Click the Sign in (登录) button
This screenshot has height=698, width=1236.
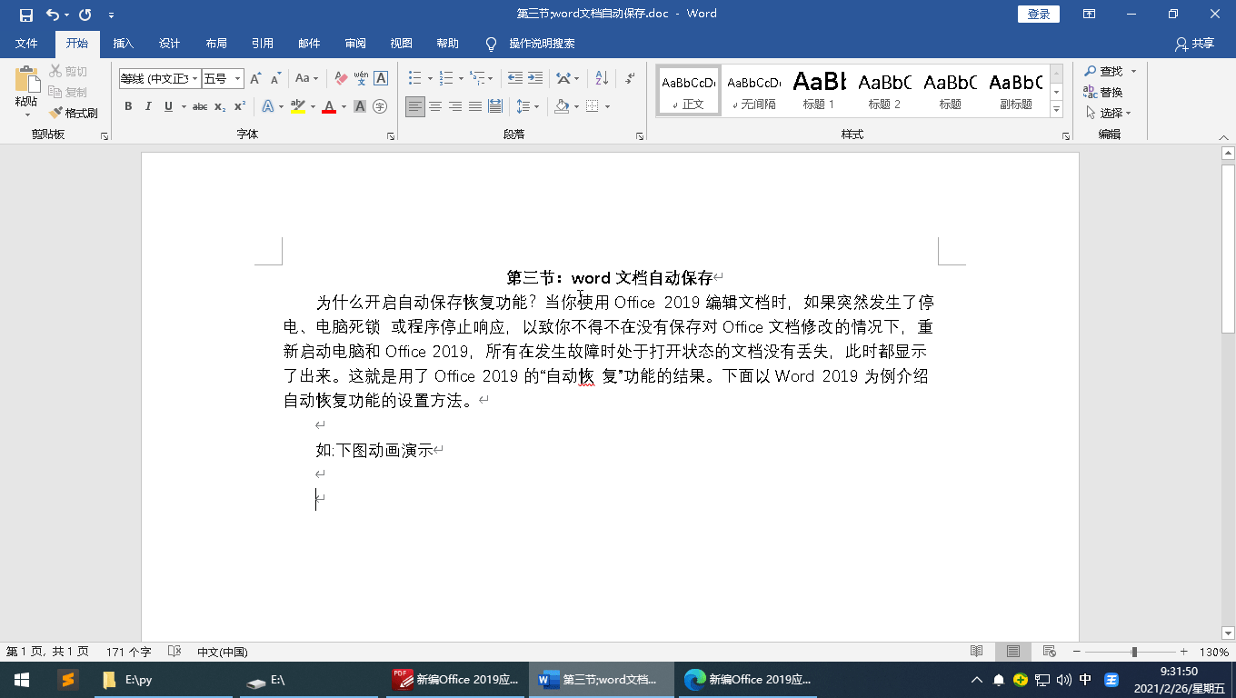pyautogui.click(x=1039, y=14)
